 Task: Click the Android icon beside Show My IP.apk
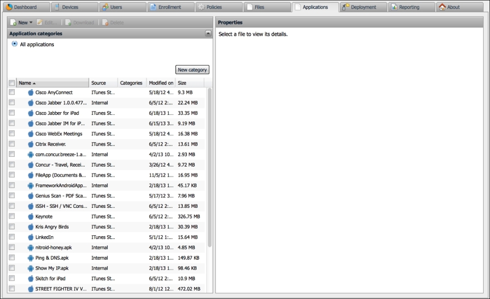pyautogui.click(x=30, y=268)
